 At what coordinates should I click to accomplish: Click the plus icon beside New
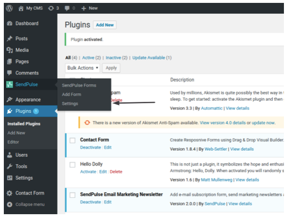[x=83, y=8]
